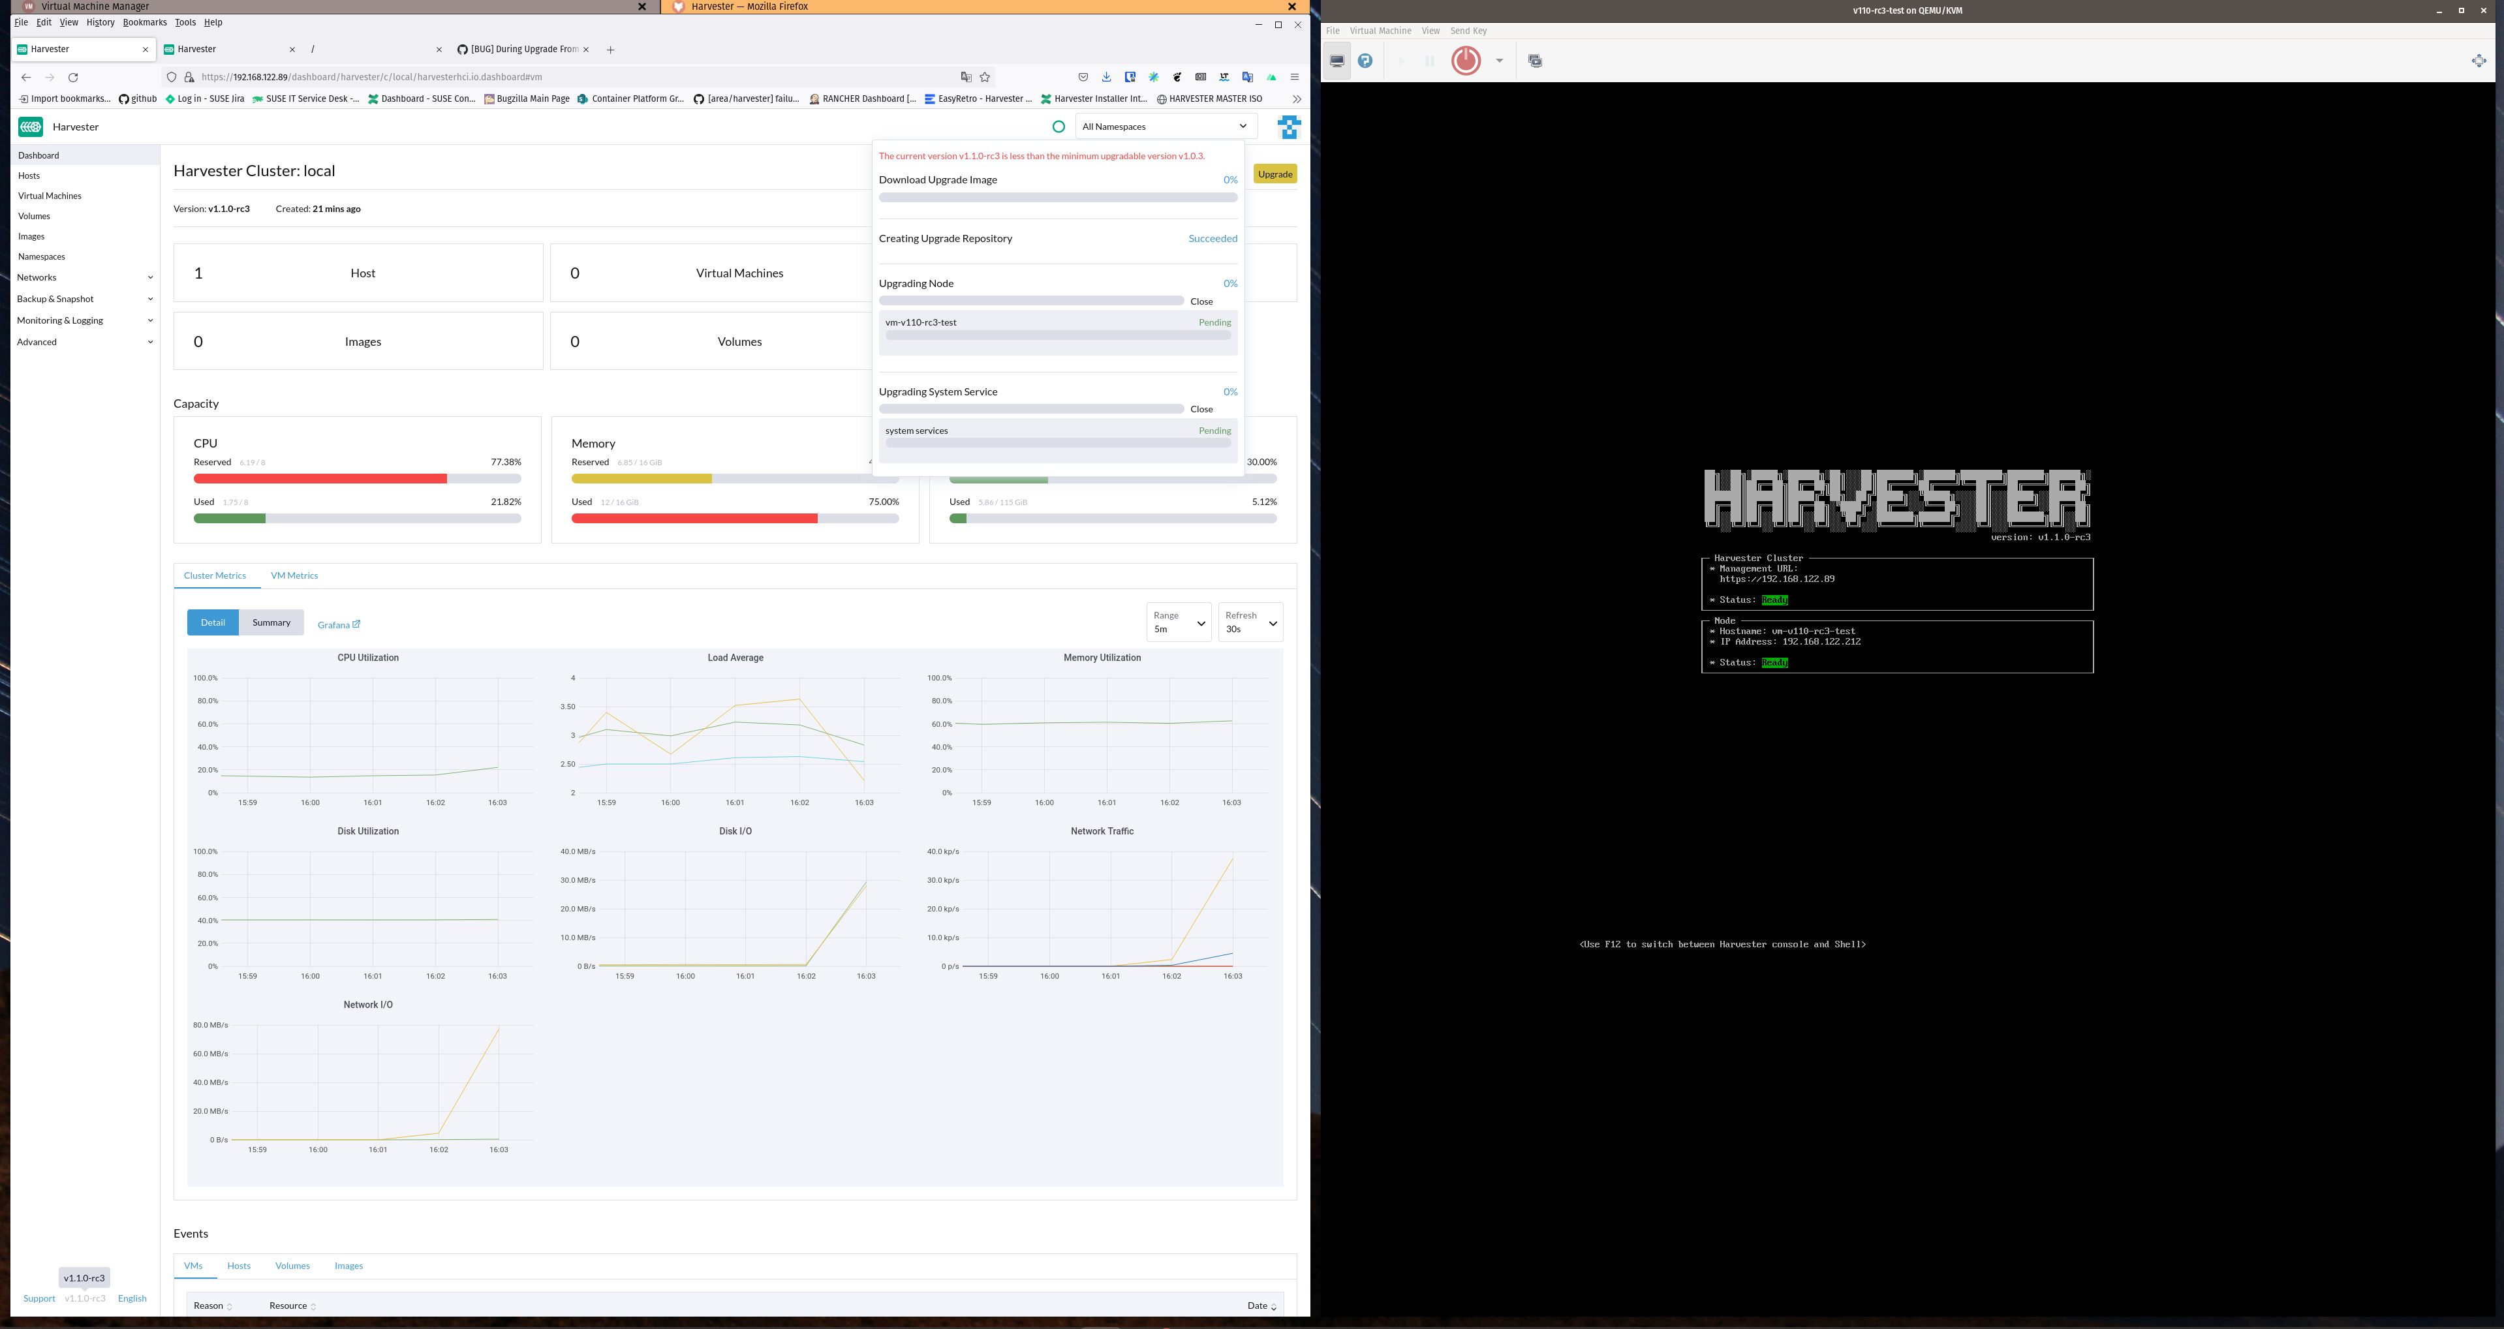Close the Upgrading Node progress section
Image resolution: width=2504 pixels, height=1329 pixels.
1201,301
